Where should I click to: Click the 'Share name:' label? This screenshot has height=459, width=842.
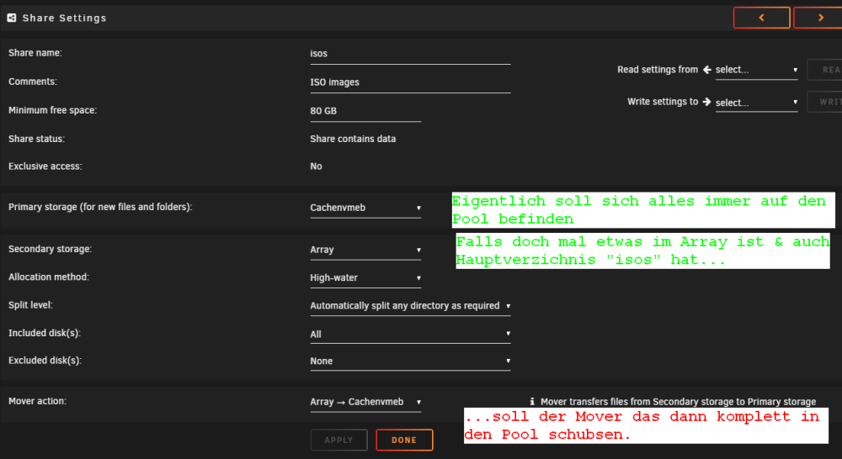pos(35,53)
